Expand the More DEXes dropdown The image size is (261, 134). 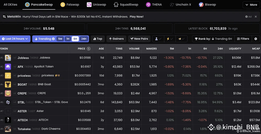pyautogui.click(x=251, y=5)
